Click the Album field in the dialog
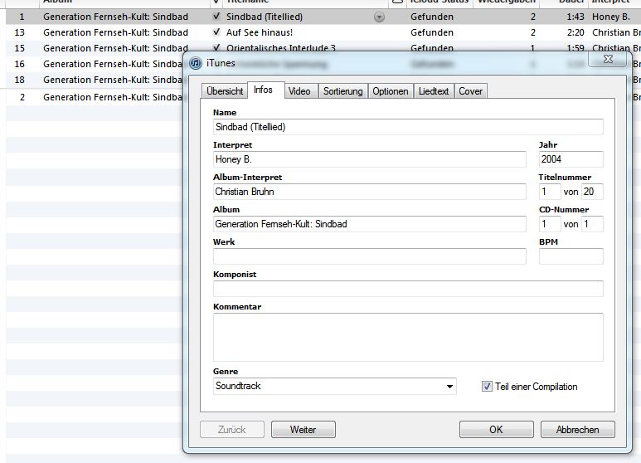 [370, 224]
